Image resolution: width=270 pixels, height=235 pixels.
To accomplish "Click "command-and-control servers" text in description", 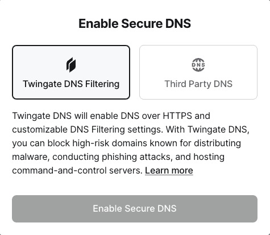I will [x=77, y=170].
